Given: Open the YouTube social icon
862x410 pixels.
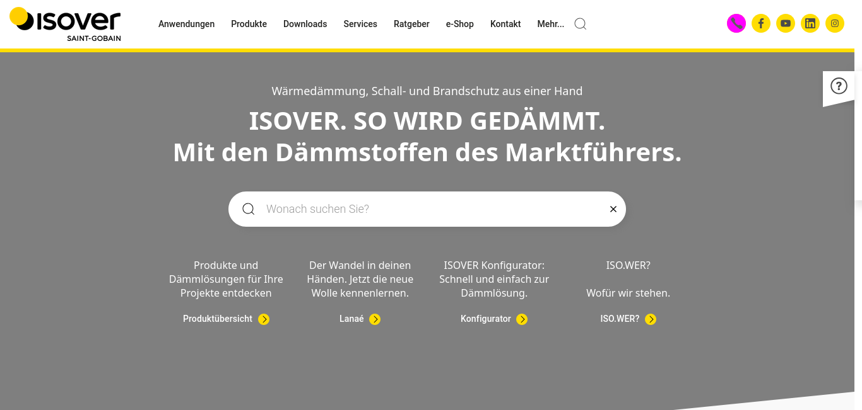Looking at the screenshot, I should (786, 23).
